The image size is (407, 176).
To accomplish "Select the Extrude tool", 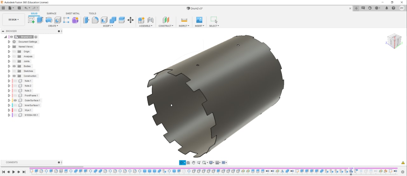I will pyautogui.click(x=40, y=20).
